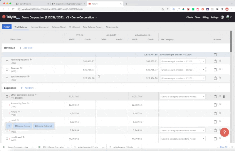Open the clipboard for Hotel row
This screenshot has height=151, width=235.
[215, 122]
